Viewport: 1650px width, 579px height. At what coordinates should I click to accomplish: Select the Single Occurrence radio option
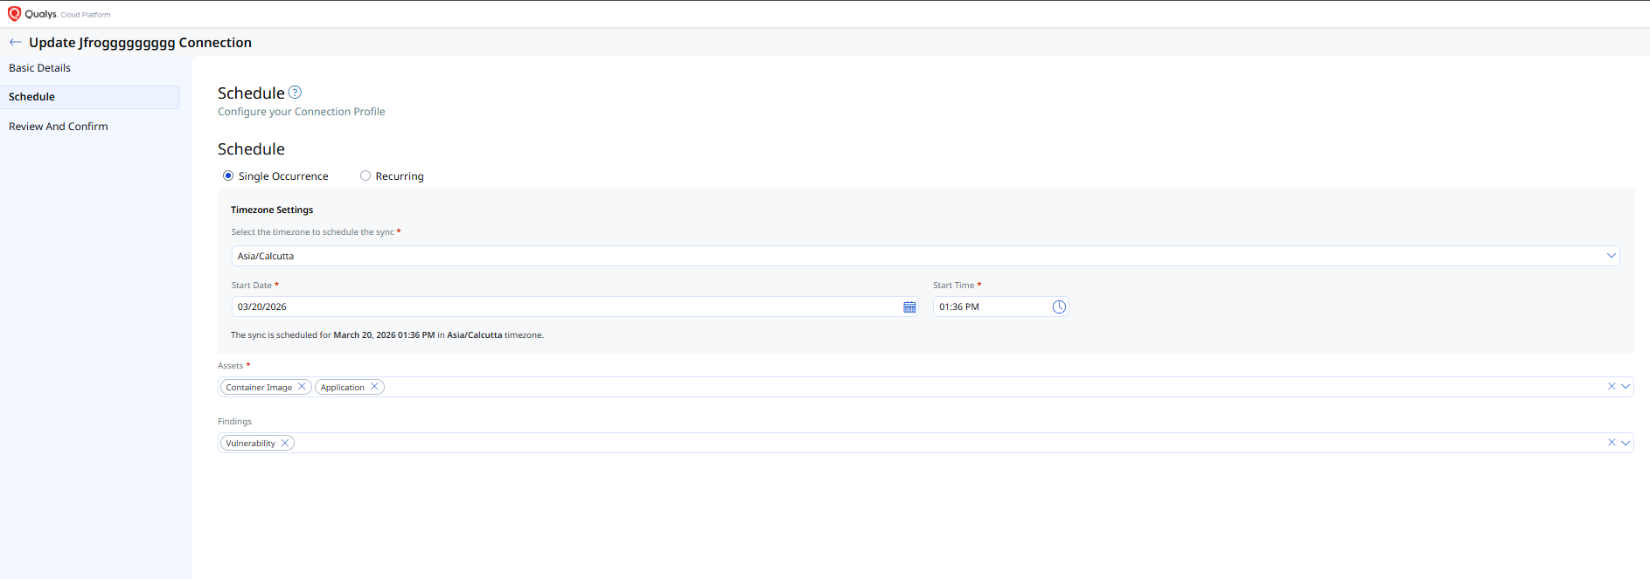[x=228, y=176]
